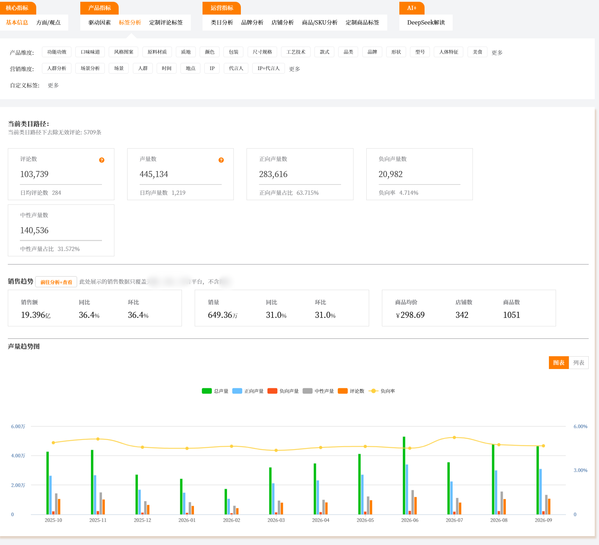Select the 图表 view button

tap(559, 363)
